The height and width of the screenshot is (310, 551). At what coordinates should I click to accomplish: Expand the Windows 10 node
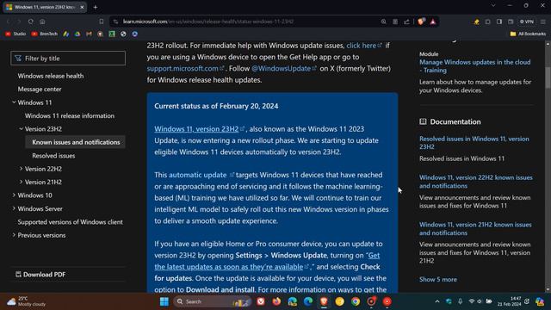[14, 195]
